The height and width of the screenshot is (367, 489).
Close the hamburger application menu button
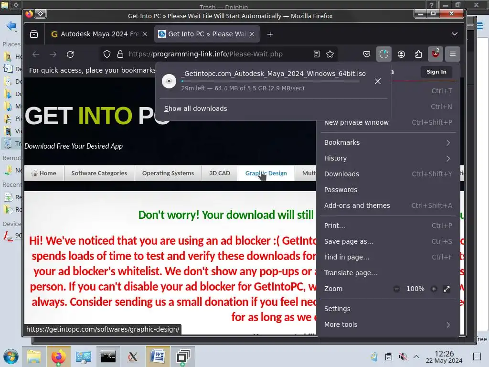coord(453,54)
